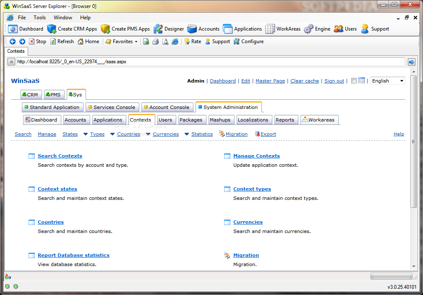Go forward with the blue arrow
423x295 pixels.
[x=22, y=41]
